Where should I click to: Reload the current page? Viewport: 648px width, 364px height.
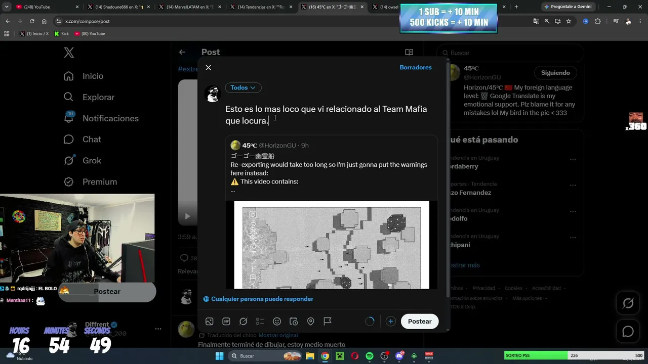[32, 21]
